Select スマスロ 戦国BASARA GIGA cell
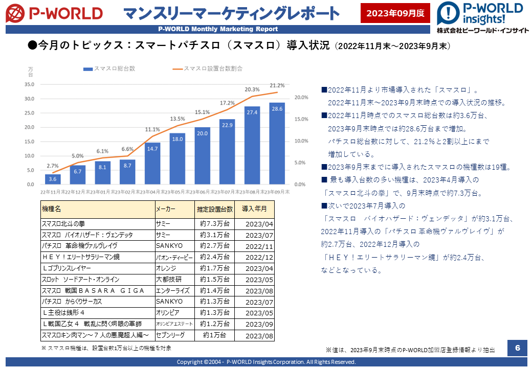This screenshot has width=532, height=368. (98, 291)
